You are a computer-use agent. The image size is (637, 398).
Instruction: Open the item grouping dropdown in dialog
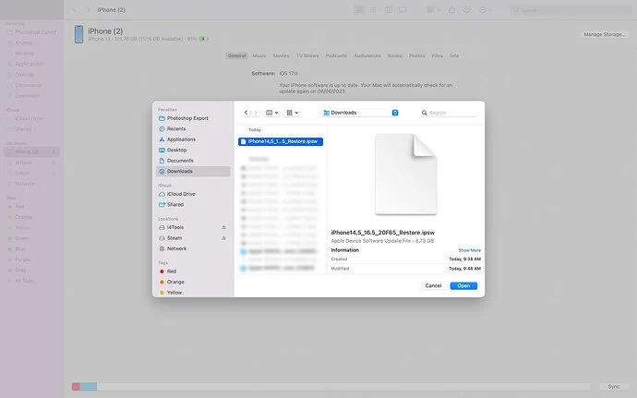[x=293, y=113]
